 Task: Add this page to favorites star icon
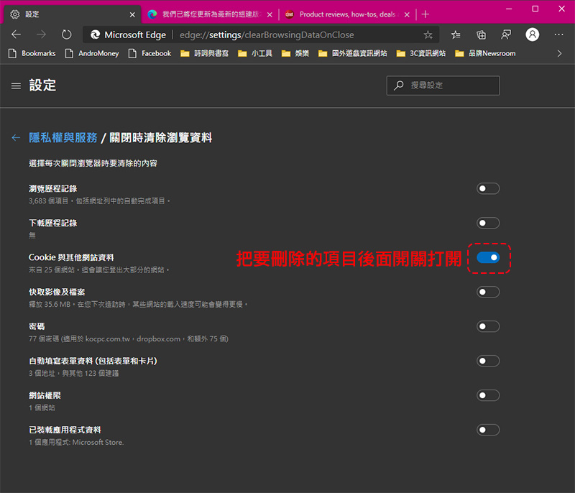(428, 34)
